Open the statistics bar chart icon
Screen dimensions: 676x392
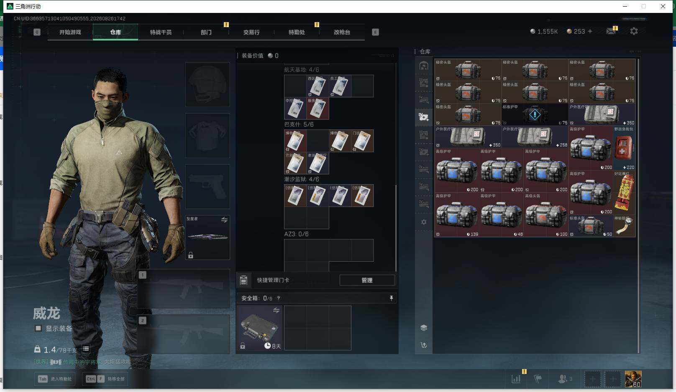[x=516, y=379]
